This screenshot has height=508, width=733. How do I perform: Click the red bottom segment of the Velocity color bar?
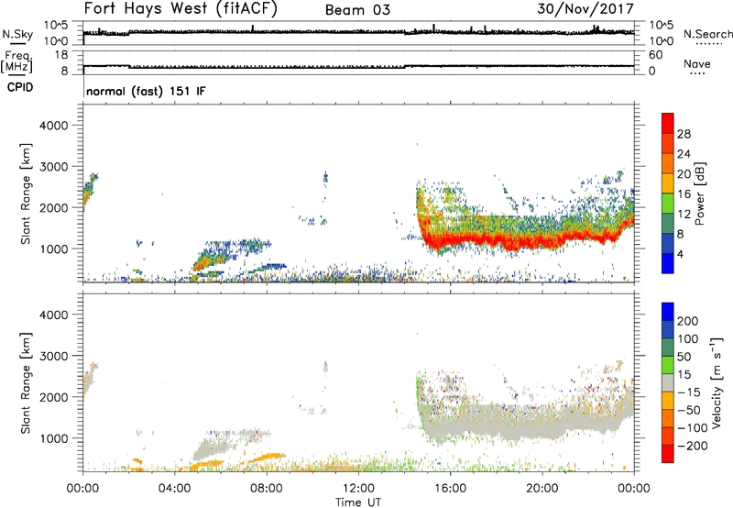(x=668, y=454)
